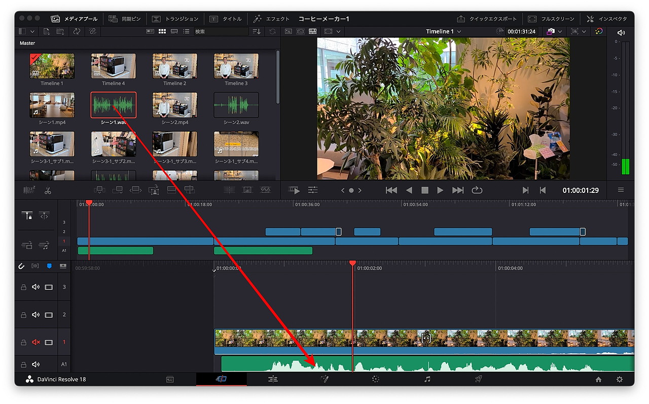
Task: Toggle audio trim waveform display
Action: (35, 266)
